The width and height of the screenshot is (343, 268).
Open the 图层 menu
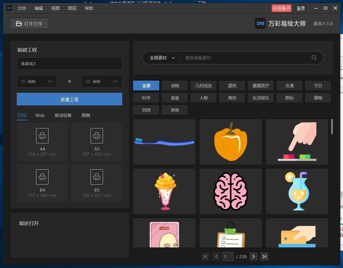(72, 8)
